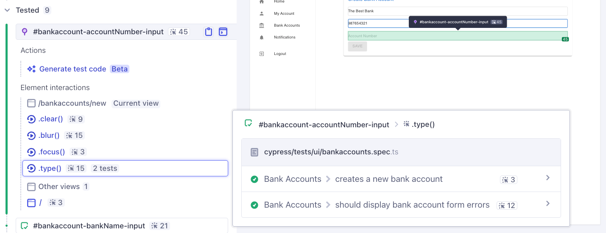The image size is (606, 233).
Task: Collapse the Tested section chevron
Action: coord(7,10)
